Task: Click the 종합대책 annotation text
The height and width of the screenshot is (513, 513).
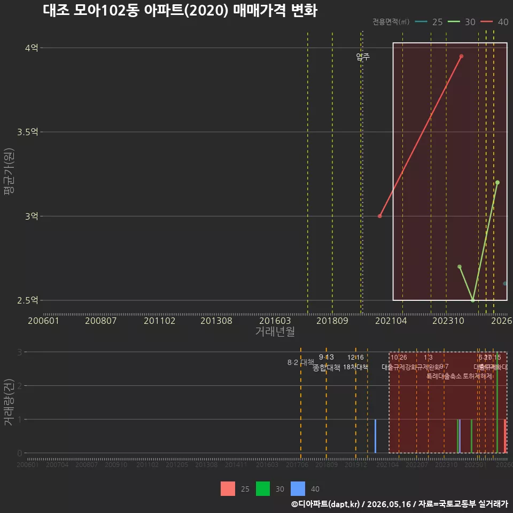Action: (327, 368)
